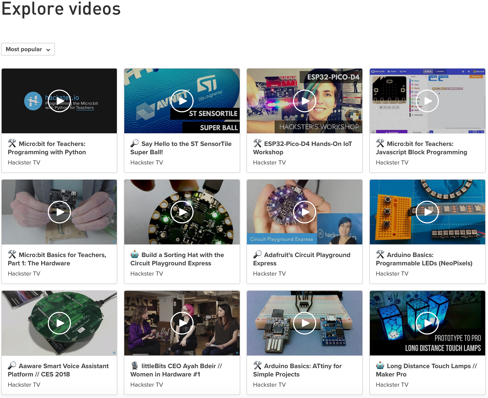The height and width of the screenshot is (398, 488).
Task: Open 'littleBits CEO Ayah Bdeir' title link
Action: 176,370
